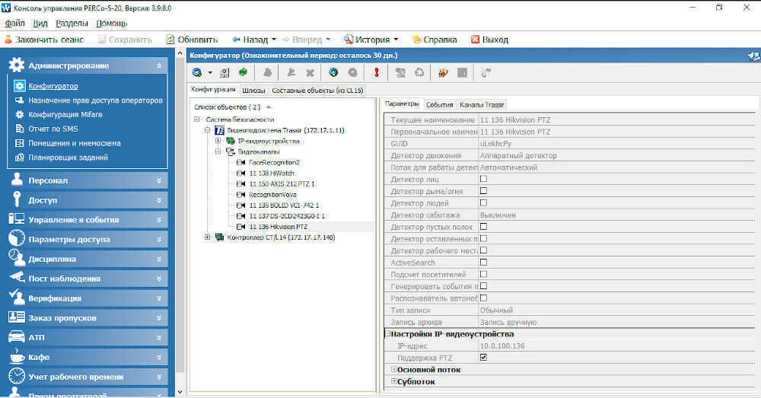The height and width of the screenshot is (398, 761).
Task: Click the colorful wizard icon in toolbar
Action: [x=443, y=73]
